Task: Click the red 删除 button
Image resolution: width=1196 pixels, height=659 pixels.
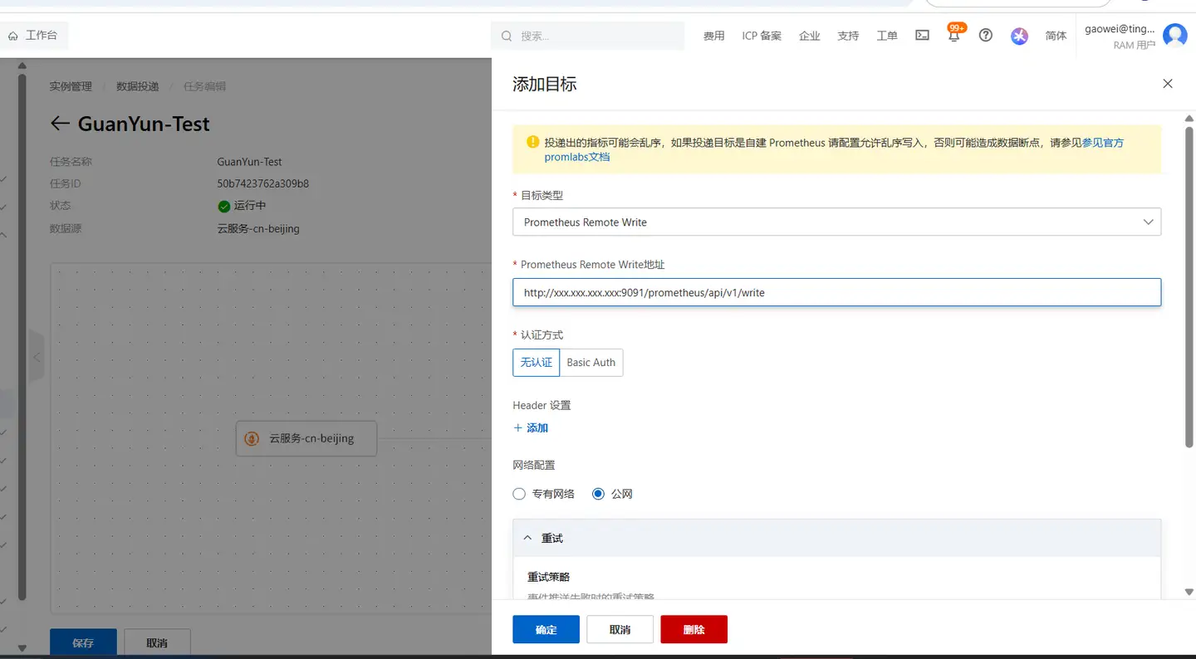Action: pos(694,630)
